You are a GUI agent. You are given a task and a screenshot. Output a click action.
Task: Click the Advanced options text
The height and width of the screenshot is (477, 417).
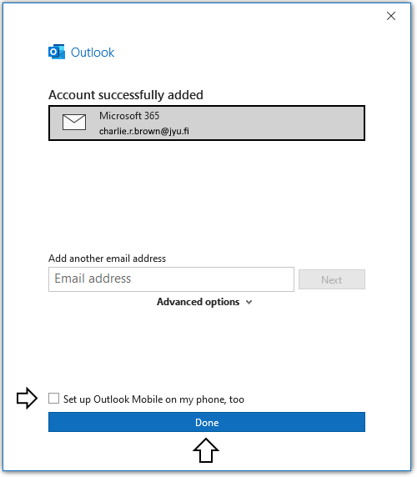click(198, 302)
